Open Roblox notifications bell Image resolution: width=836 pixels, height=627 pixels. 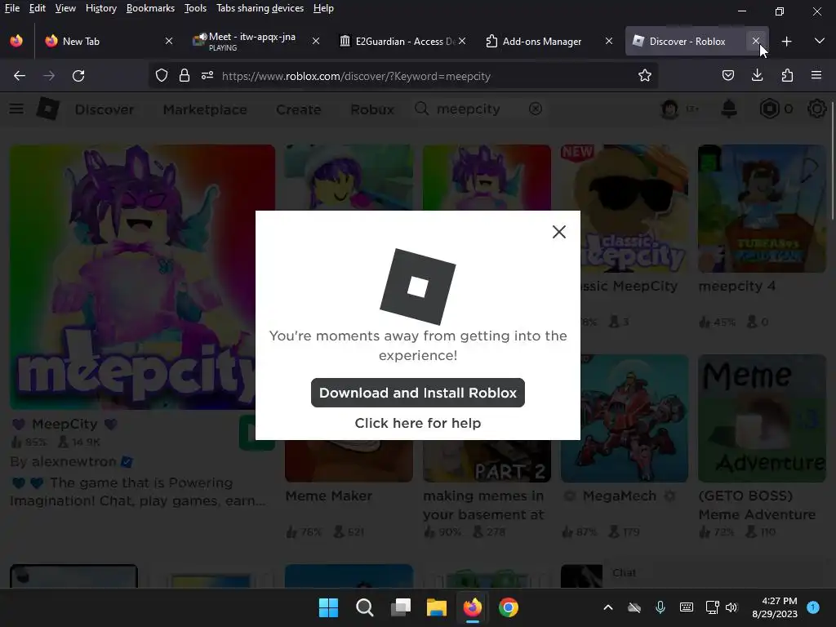pos(729,109)
